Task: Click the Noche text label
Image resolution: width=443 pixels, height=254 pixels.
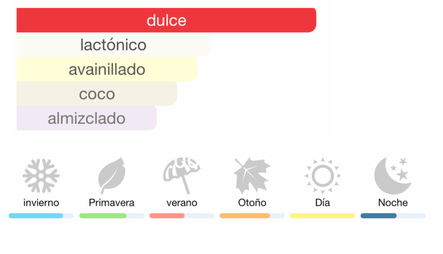Action: [393, 203]
